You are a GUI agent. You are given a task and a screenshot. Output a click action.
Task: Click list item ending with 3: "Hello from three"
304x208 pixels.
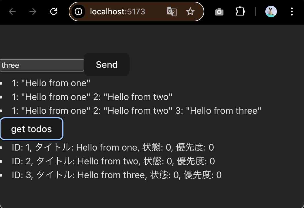coord(136,111)
